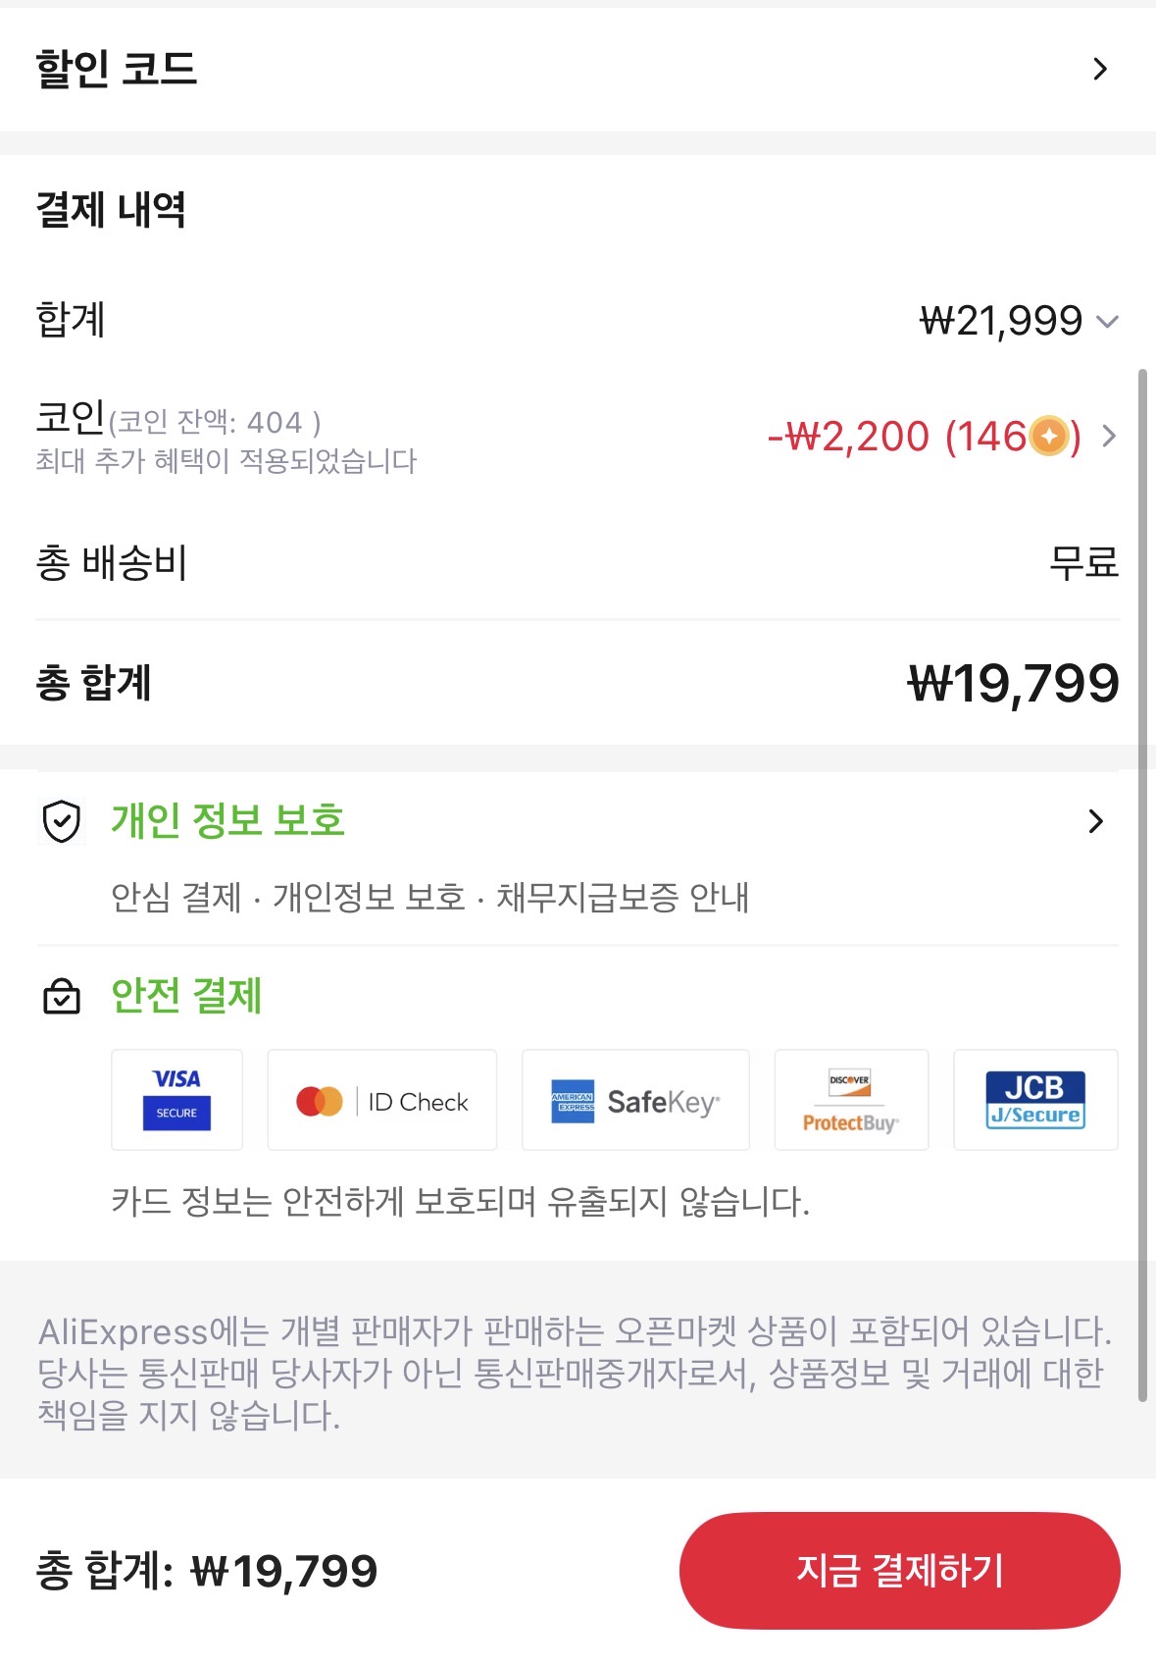Open the 개인 정보 보호 section title

[227, 821]
